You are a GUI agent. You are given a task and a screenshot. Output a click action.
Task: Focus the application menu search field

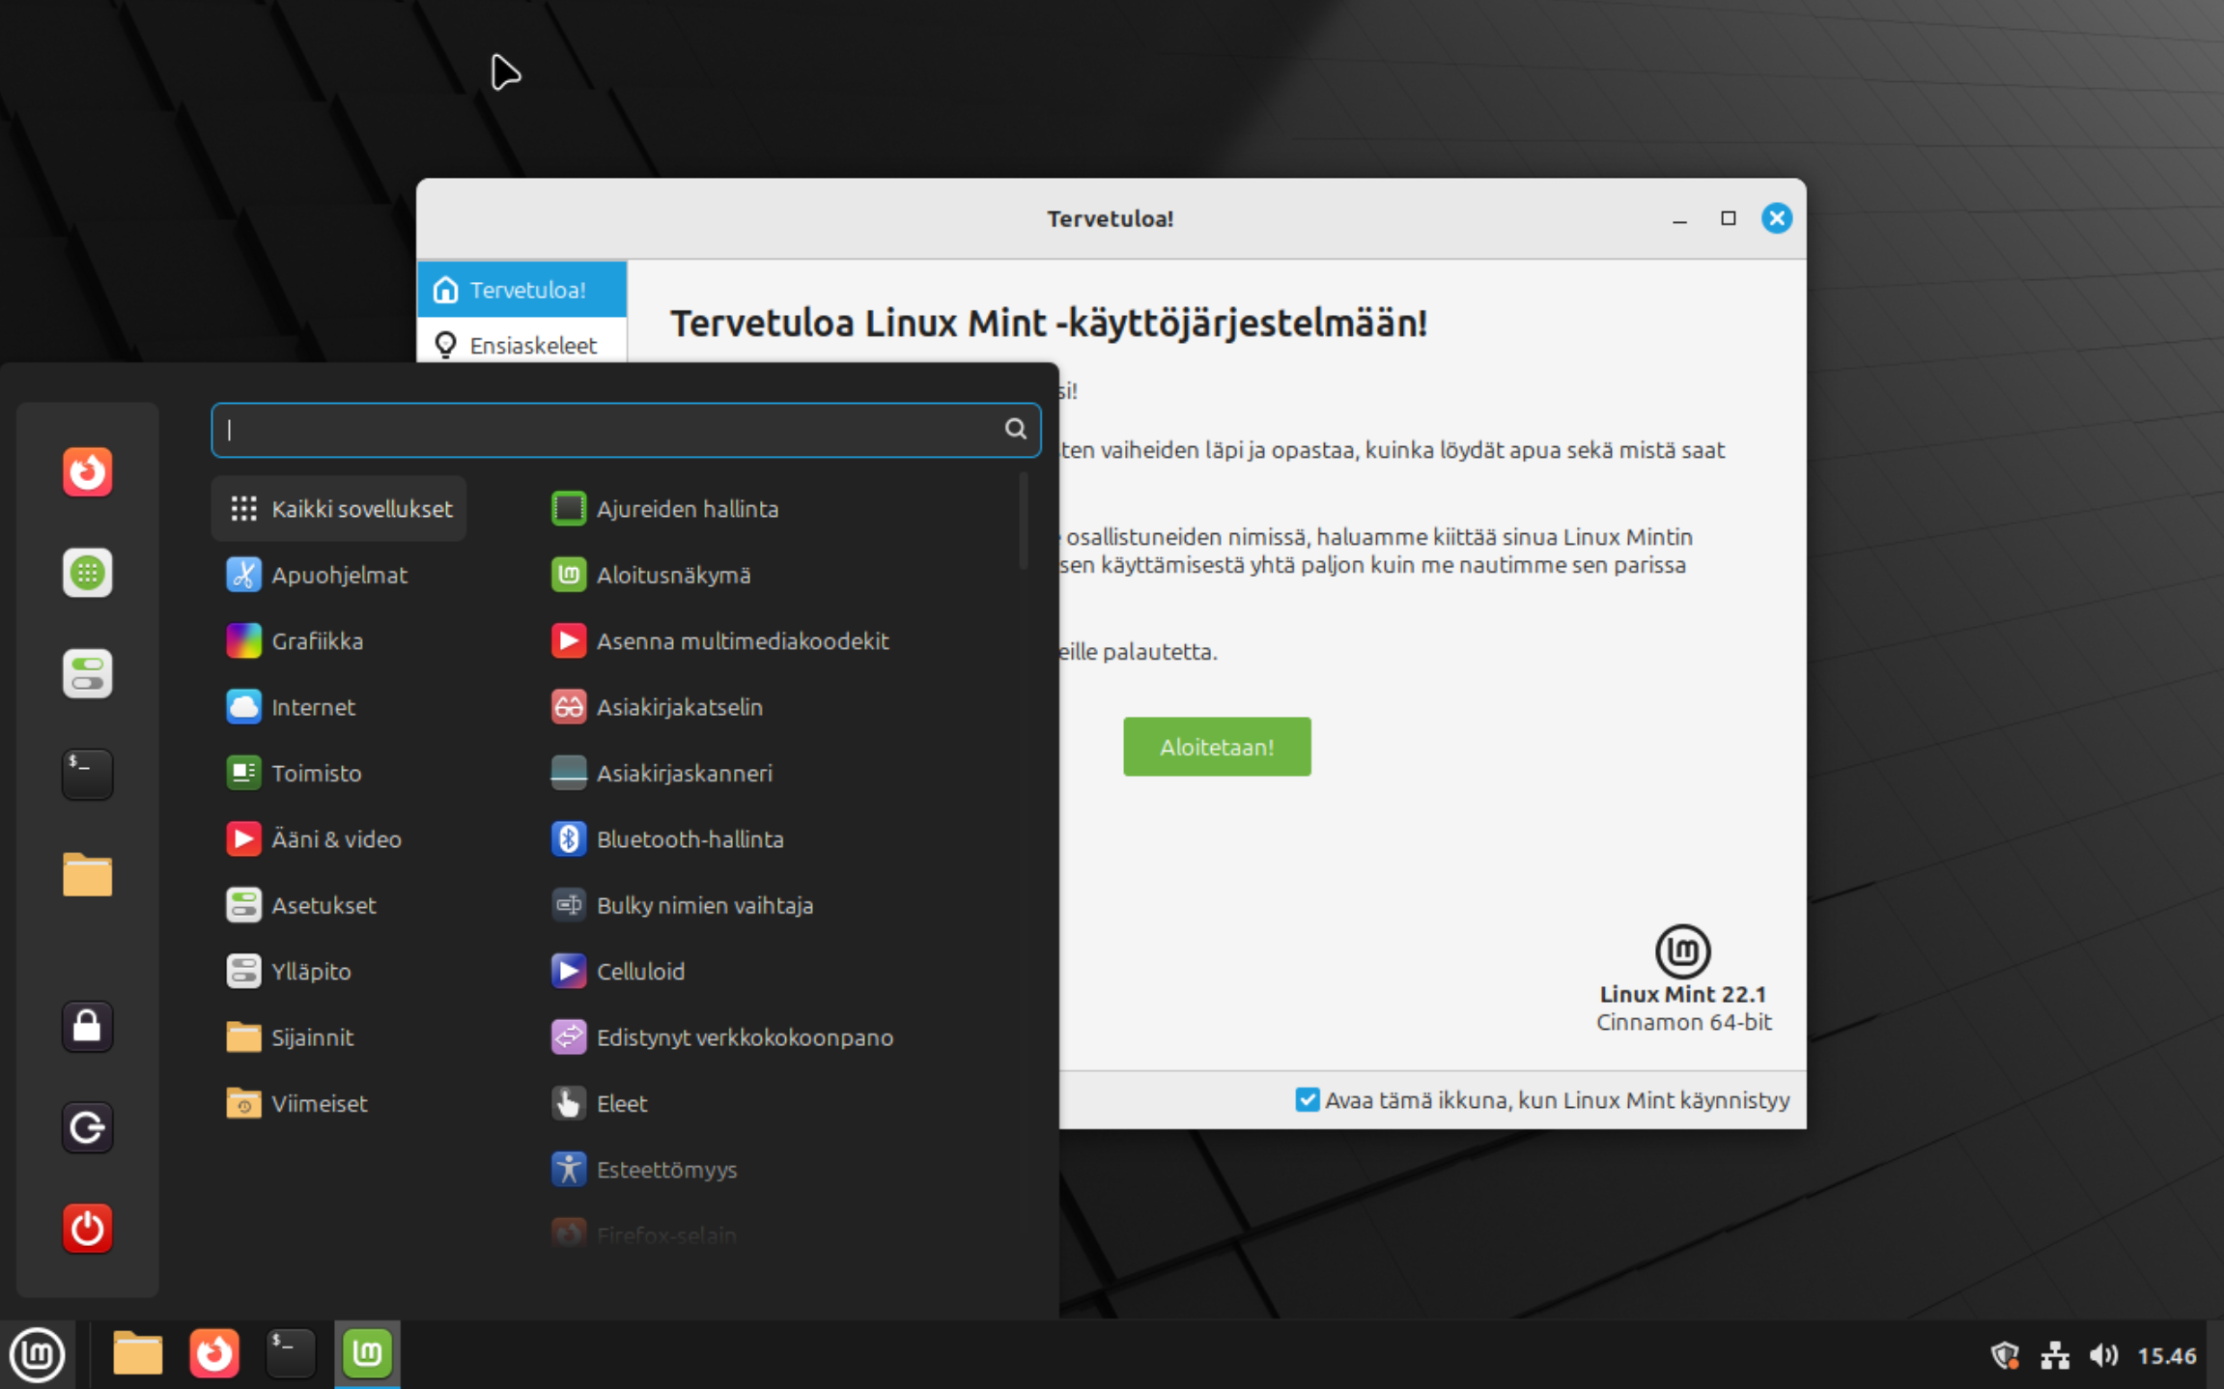626,430
